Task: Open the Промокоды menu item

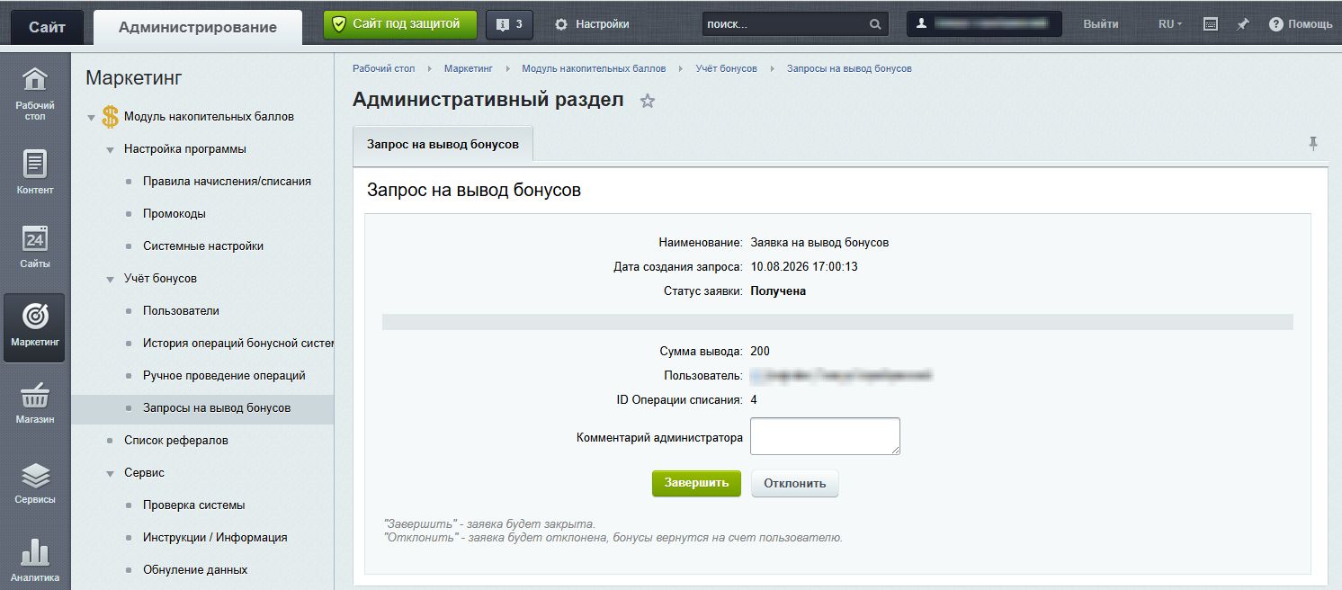Action: pos(174,213)
